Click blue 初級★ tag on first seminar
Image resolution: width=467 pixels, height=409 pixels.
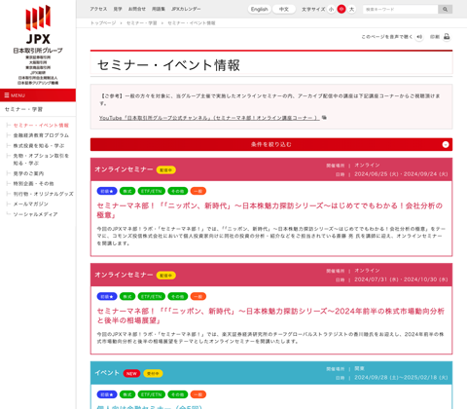[107, 191]
